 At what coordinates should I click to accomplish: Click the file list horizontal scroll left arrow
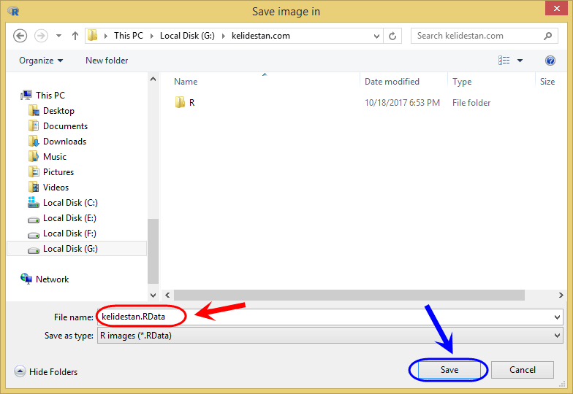(167, 295)
